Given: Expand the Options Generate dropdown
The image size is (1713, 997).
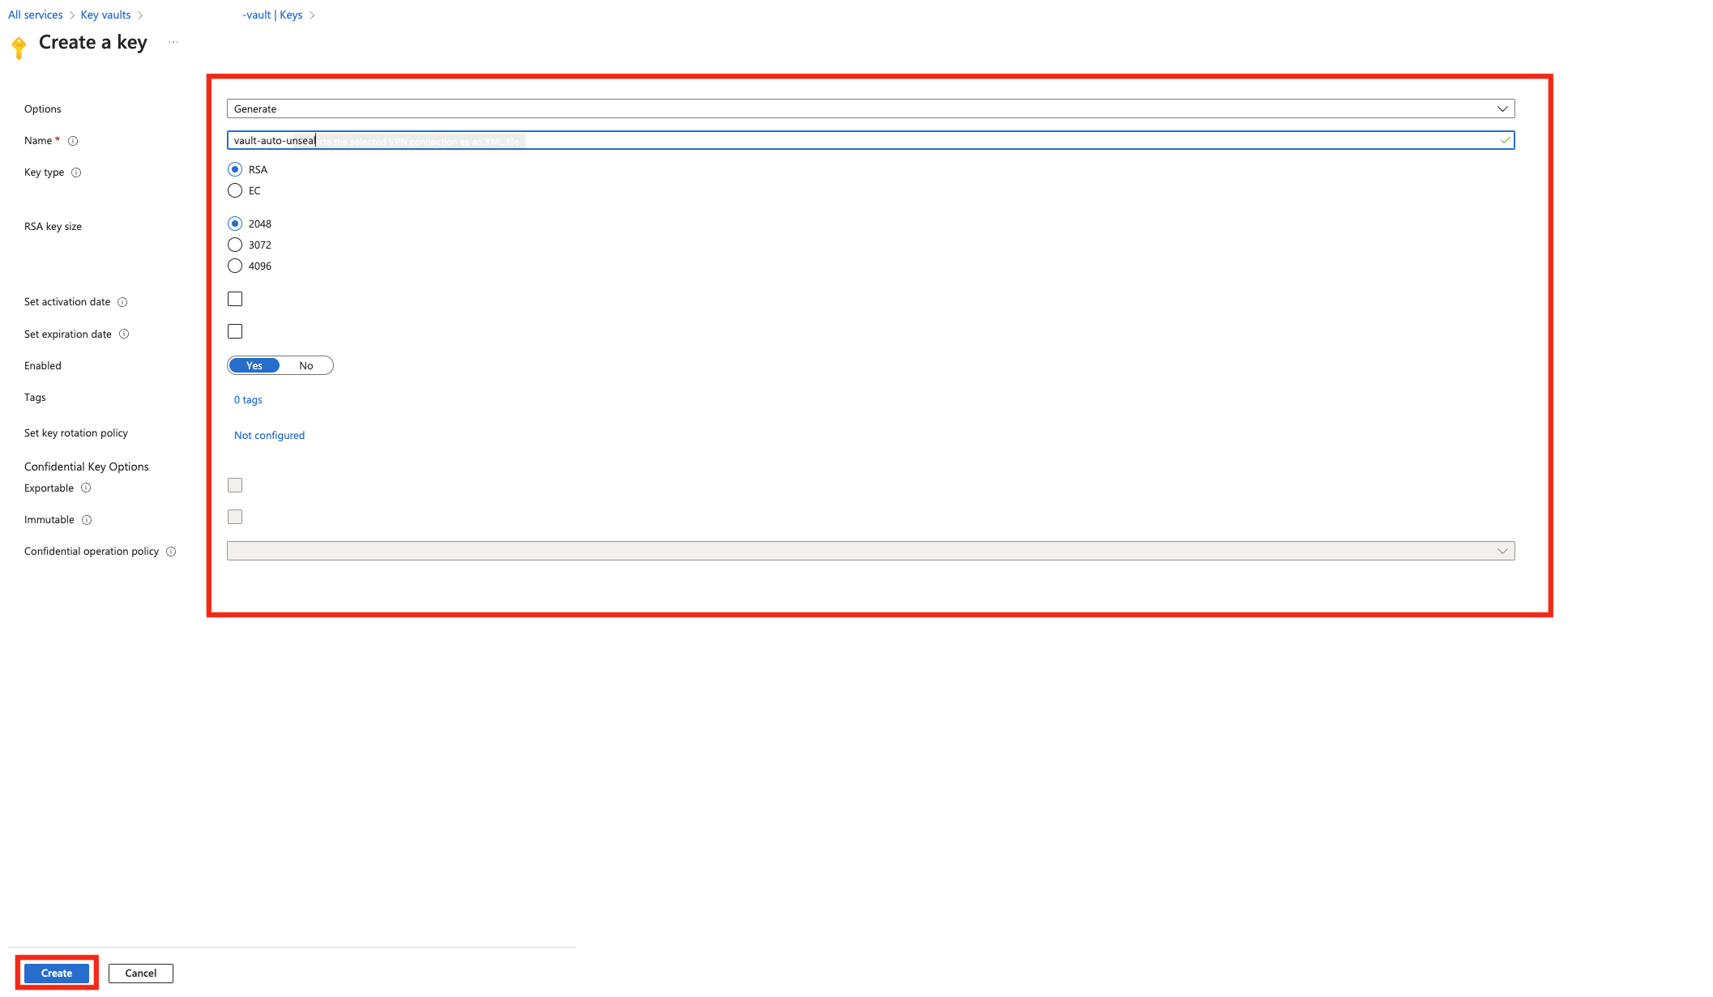Looking at the screenshot, I should pos(1501,108).
